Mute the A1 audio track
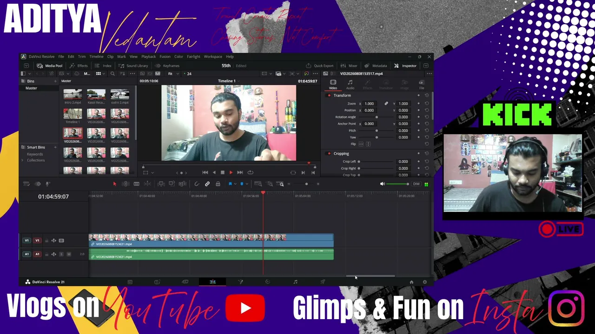595x334 pixels. 69,254
